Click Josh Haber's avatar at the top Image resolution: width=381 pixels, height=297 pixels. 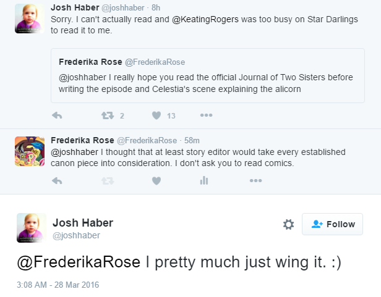tap(30, 17)
